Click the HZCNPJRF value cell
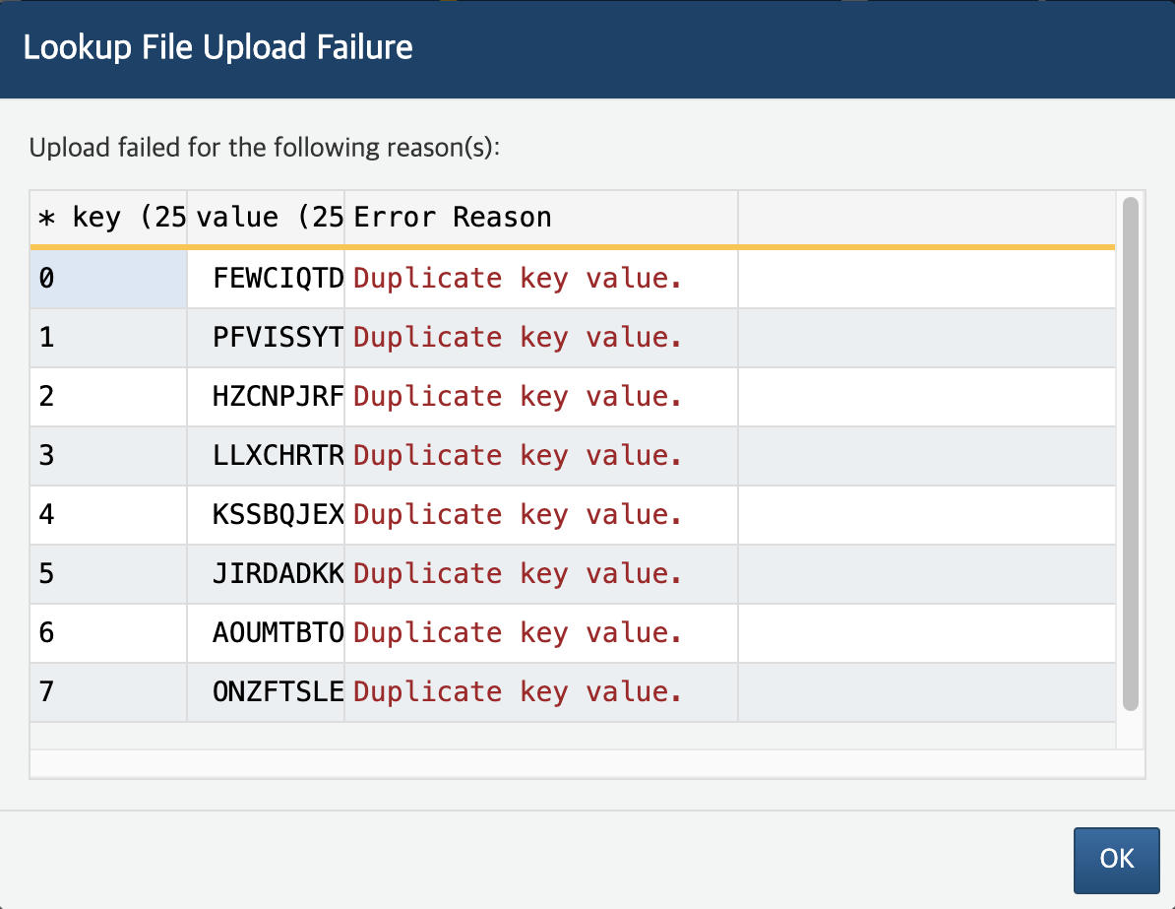This screenshot has width=1175, height=909. (266, 398)
